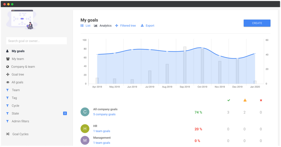Viewport: 281px width, 147px height.
Task: Open HR's 1 team goals link
Action: point(102,131)
